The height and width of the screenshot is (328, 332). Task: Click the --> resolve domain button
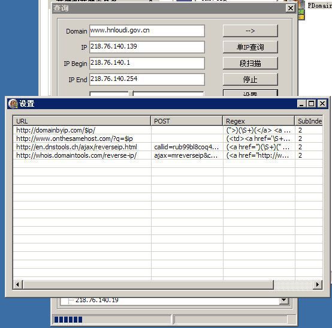click(x=250, y=31)
